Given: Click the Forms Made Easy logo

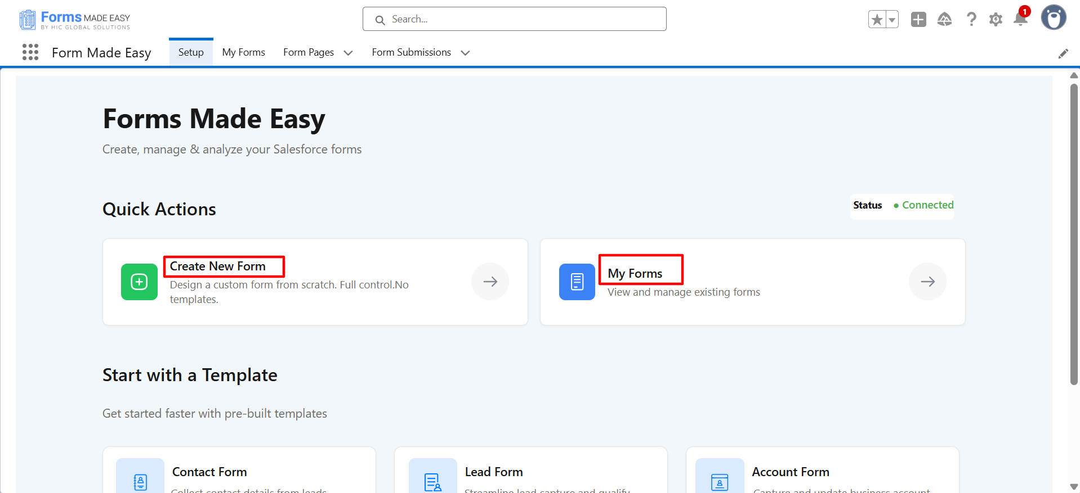Looking at the screenshot, I should click(74, 20).
